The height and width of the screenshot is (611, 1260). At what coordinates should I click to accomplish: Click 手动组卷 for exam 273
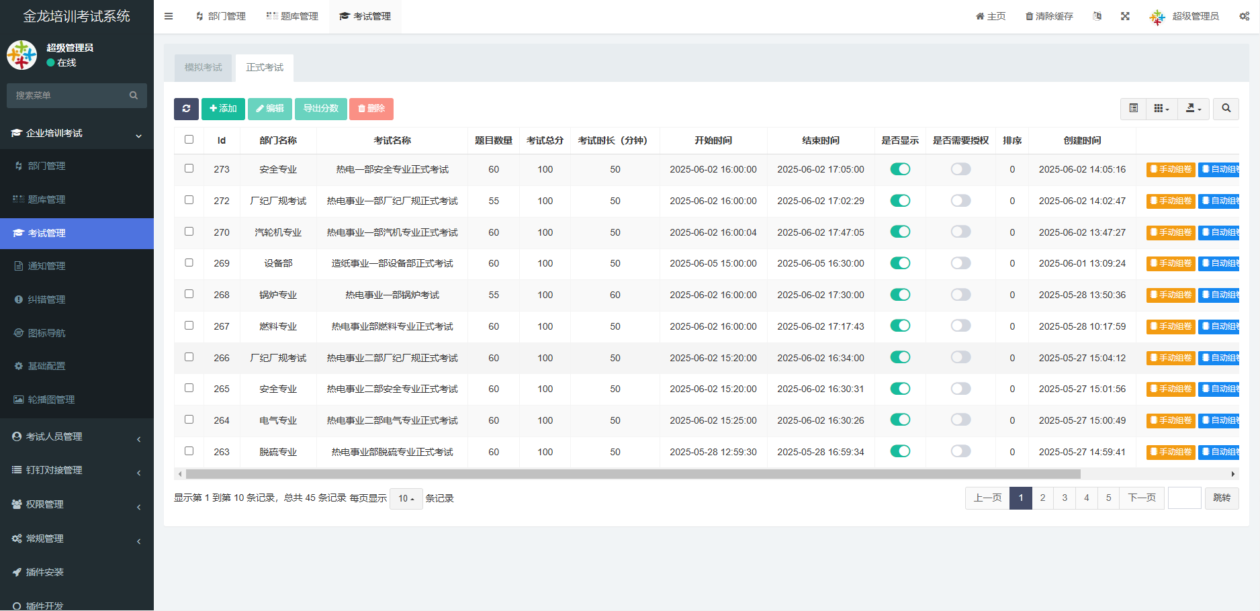[1171, 169]
